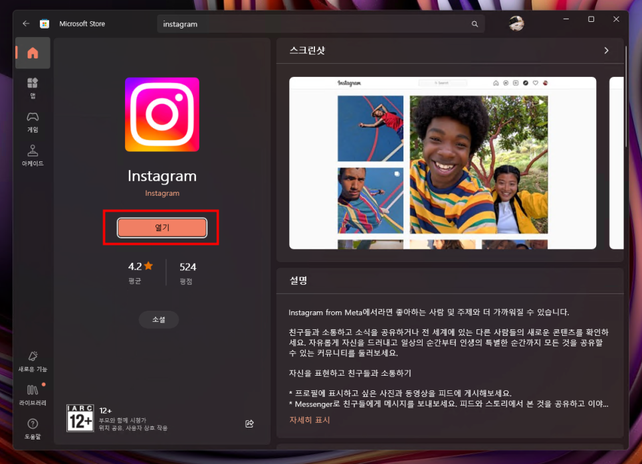Open 새로운 기능 (What's new) in sidebar
642x464 pixels.
point(33,361)
